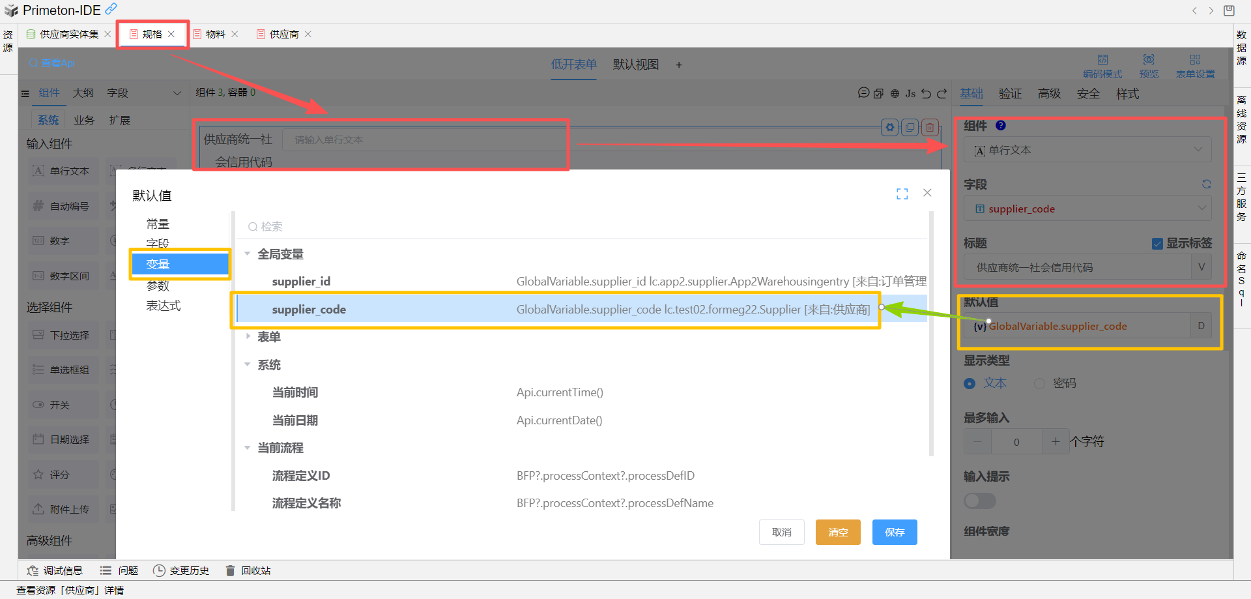
Task: Click the fullscreen expand icon in the dialog
Action: pos(902,194)
